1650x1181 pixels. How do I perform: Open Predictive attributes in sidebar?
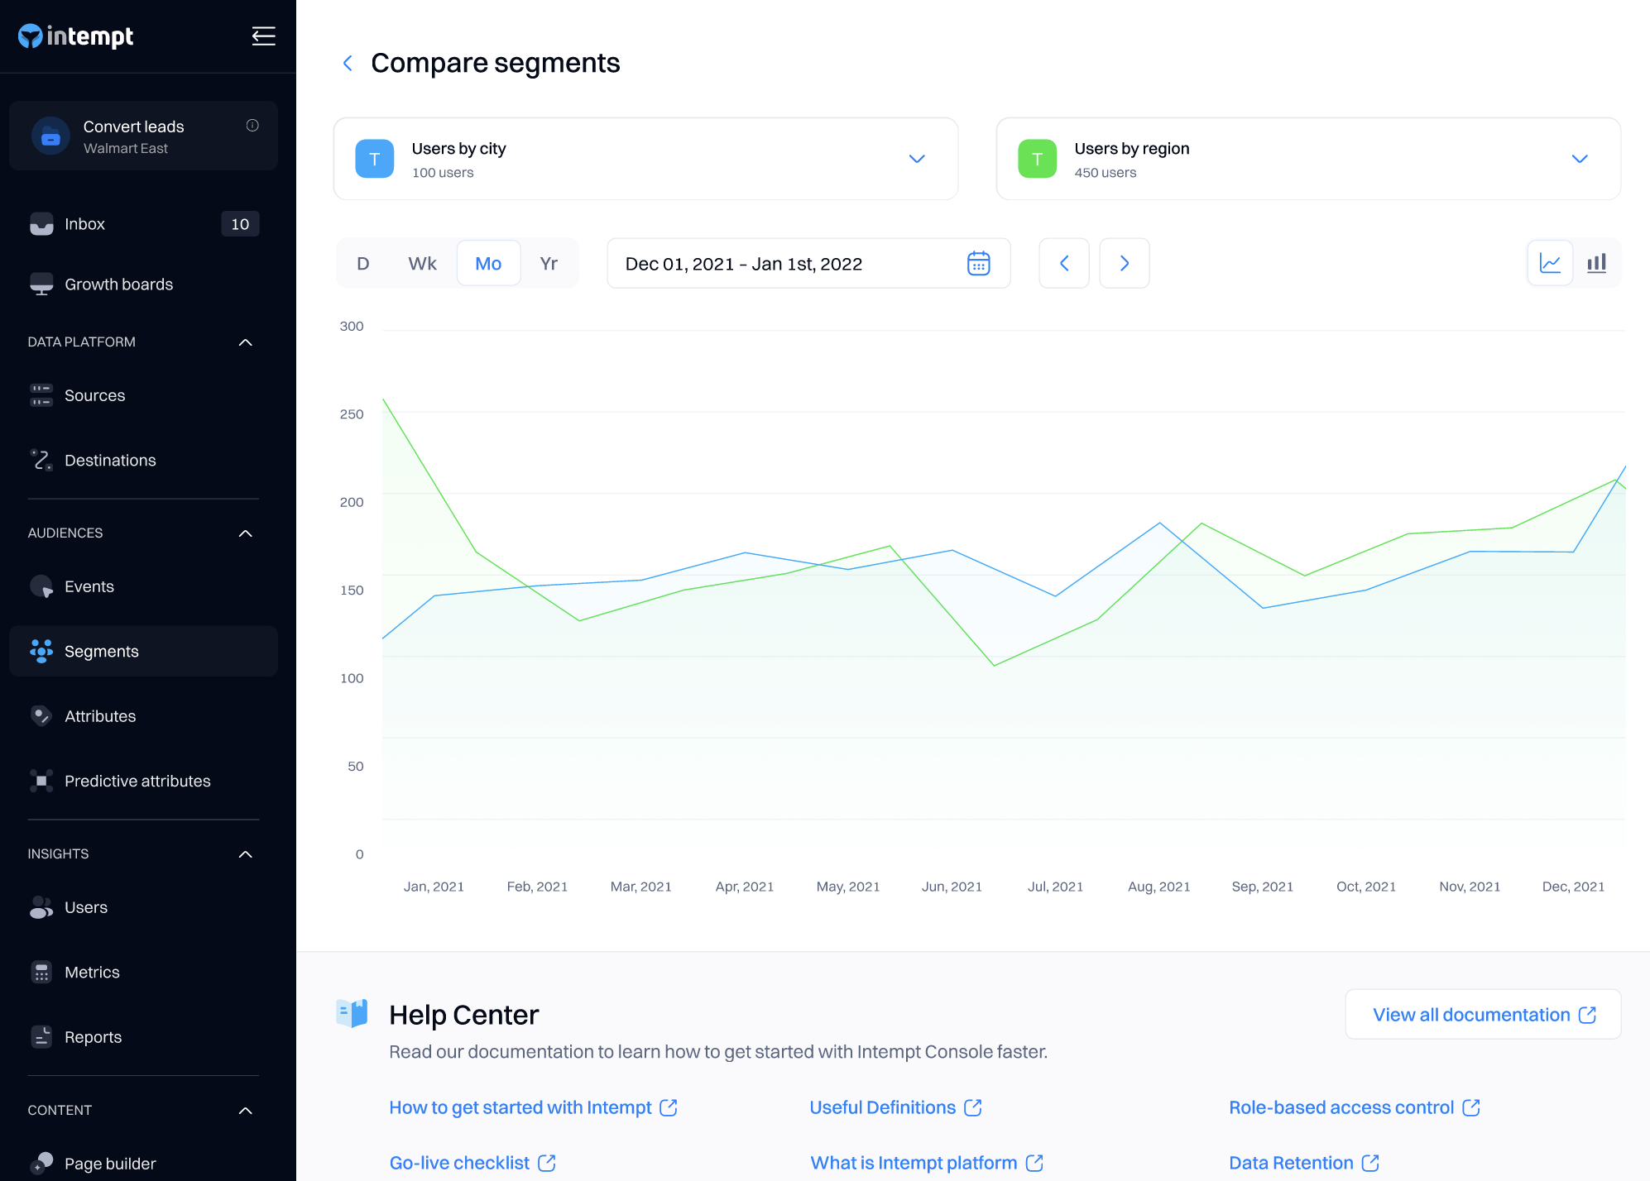tap(137, 782)
